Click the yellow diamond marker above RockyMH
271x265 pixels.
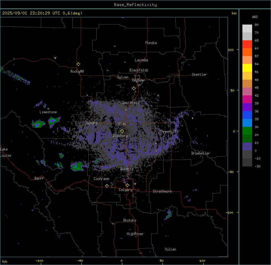(x=78, y=64)
